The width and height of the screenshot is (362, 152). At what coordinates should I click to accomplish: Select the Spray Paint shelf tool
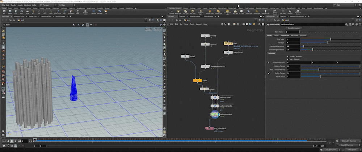(71, 12)
